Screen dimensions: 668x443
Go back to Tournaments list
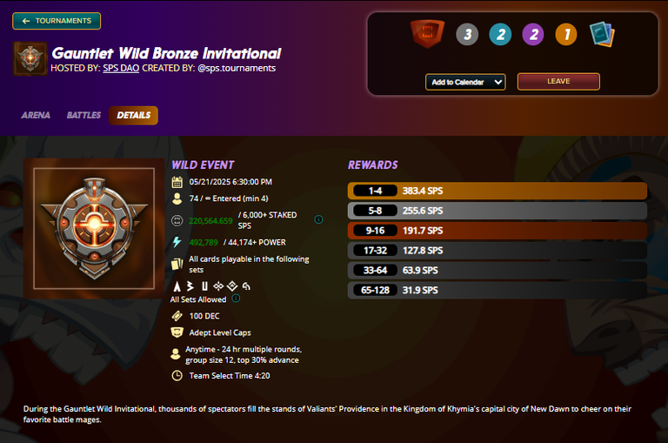pos(57,21)
